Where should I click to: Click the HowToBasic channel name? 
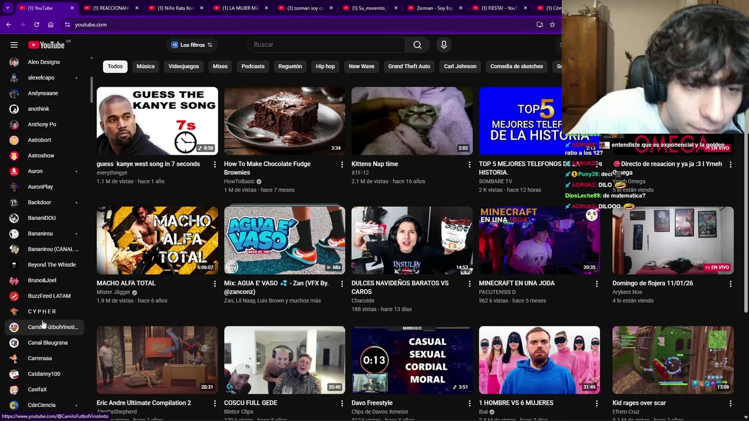point(239,182)
